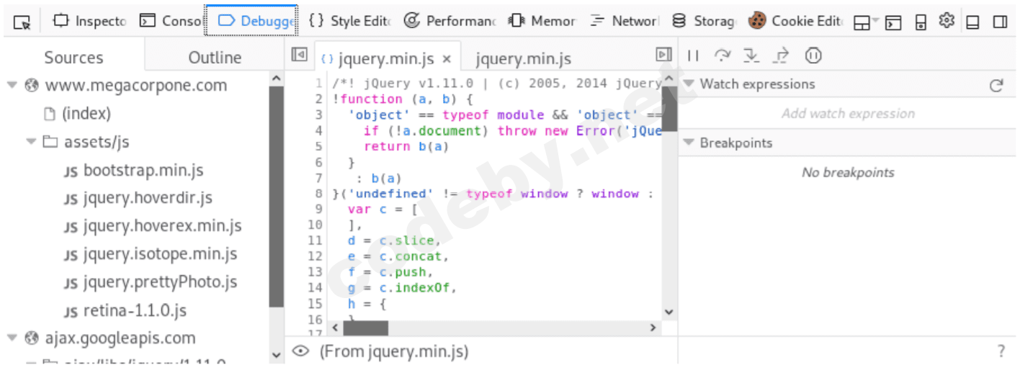Switch to the Sources tab
The image size is (1020, 370).
coord(73,57)
